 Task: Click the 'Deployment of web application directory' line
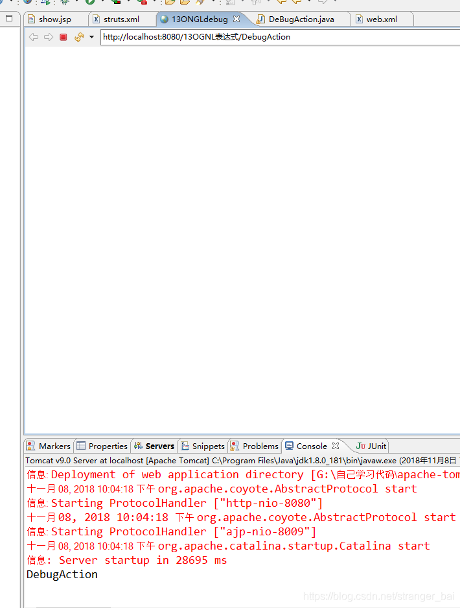pos(243,474)
